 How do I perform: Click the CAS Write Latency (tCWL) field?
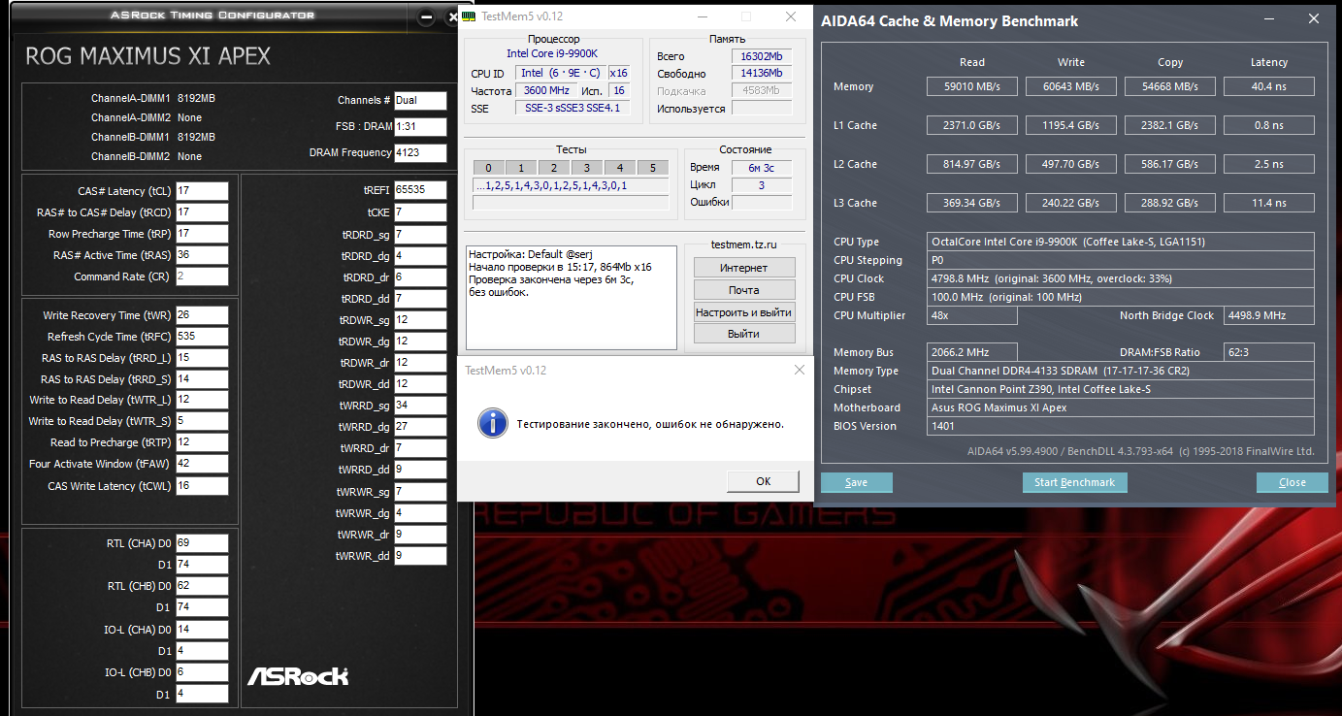(x=202, y=485)
